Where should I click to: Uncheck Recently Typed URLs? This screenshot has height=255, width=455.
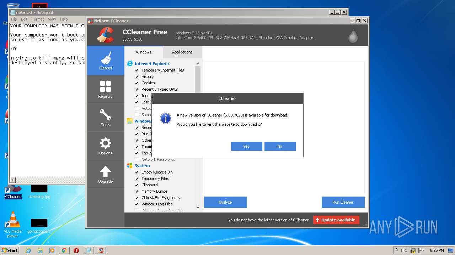click(x=137, y=89)
